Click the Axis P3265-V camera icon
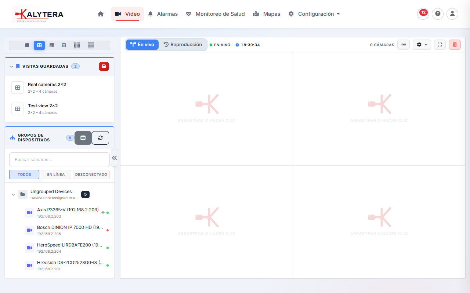470x293 pixels. click(29, 213)
